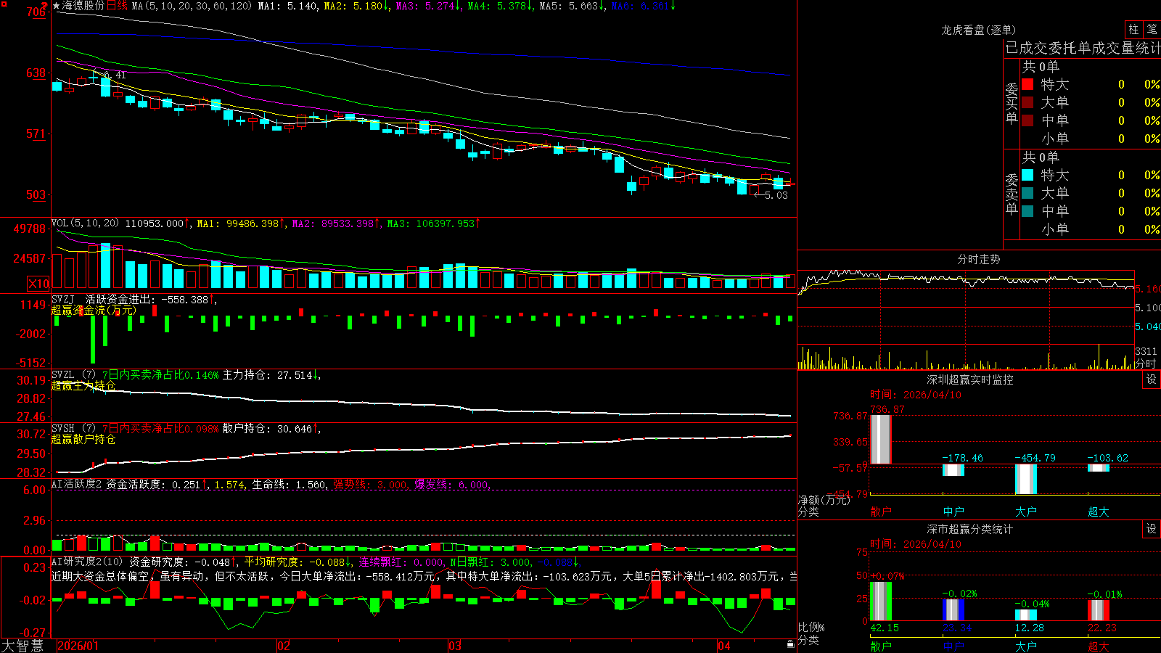Open 设 settings for 深圳超赢实时监控 panel

(x=1152, y=379)
